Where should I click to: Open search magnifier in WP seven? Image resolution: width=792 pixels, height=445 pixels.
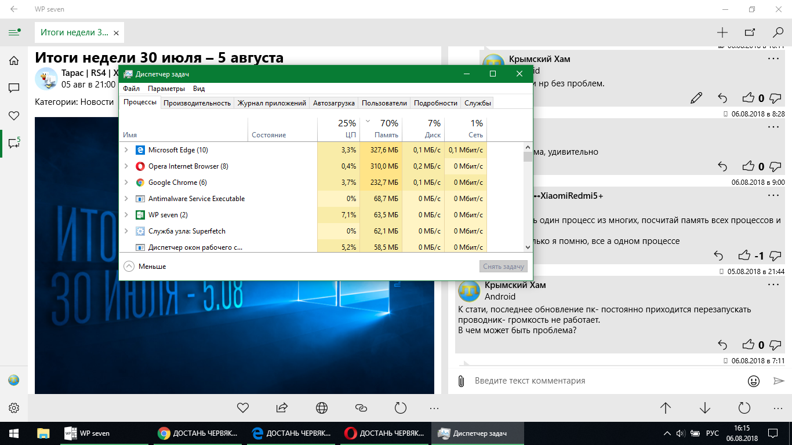778,32
